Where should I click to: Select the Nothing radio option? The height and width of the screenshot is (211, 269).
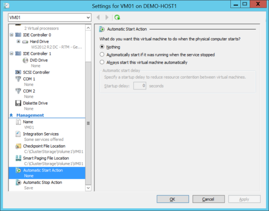(103, 47)
